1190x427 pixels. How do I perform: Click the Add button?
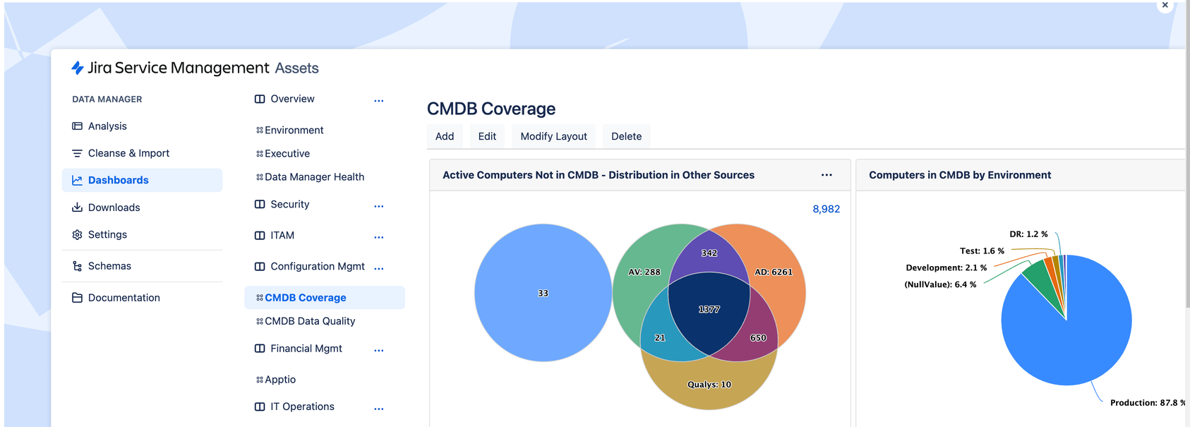pyautogui.click(x=445, y=136)
